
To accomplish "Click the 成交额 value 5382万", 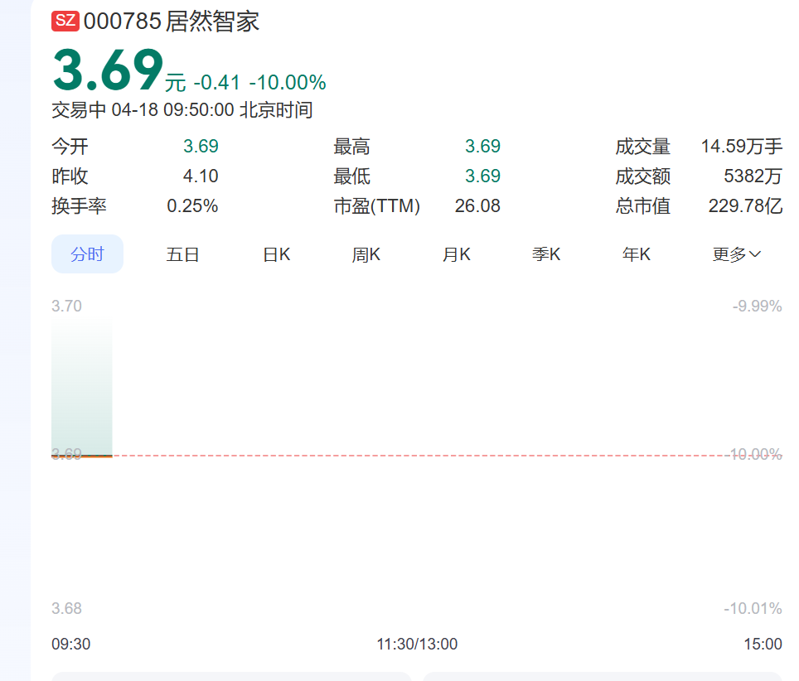I will tap(753, 176).
